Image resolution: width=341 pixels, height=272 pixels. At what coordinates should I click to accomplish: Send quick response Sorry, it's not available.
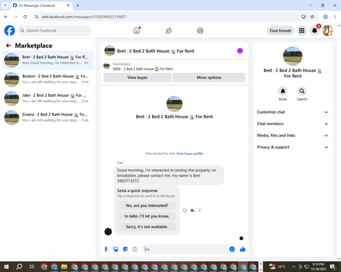pos(147,226)
